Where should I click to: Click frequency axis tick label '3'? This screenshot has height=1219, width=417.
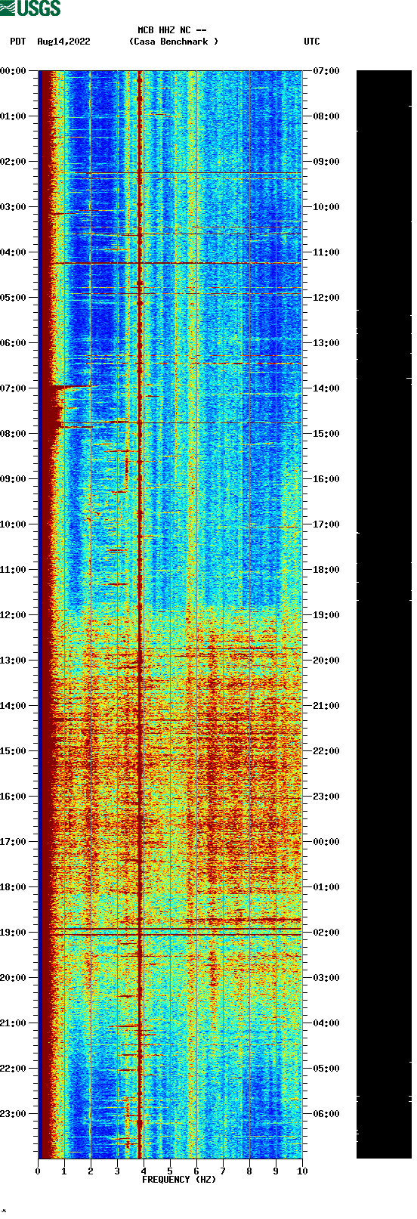coord(117,1171)
